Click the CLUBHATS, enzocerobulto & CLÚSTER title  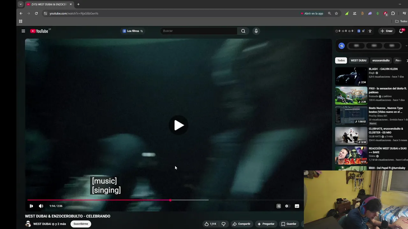(386, 131)
